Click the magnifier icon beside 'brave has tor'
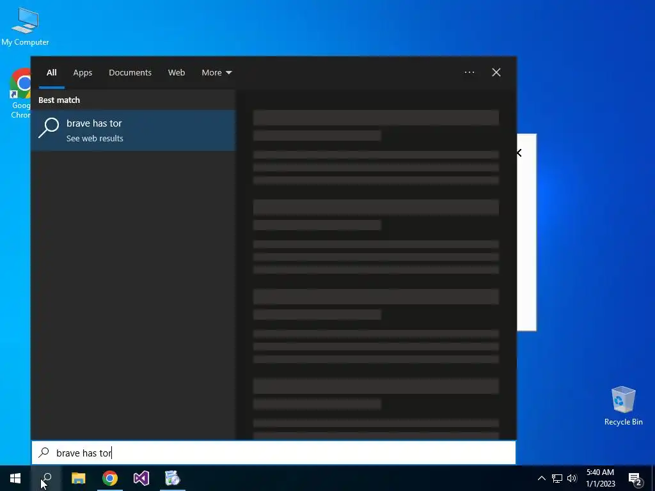655x491 pixels. 49,128
